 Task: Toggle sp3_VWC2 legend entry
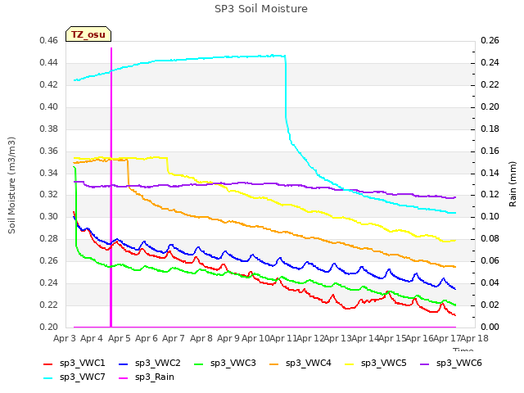pyautogui.click(x=149, y=364)
